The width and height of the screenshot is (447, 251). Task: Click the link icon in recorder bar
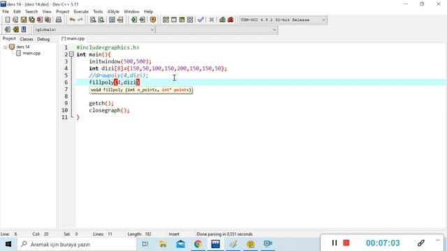click(421, 243)
